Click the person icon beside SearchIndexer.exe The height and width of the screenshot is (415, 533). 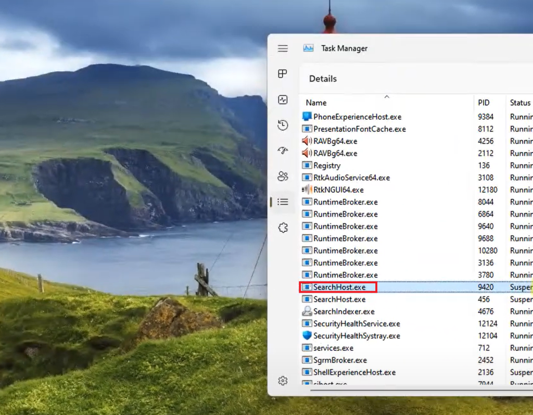[x=306, y=311]
